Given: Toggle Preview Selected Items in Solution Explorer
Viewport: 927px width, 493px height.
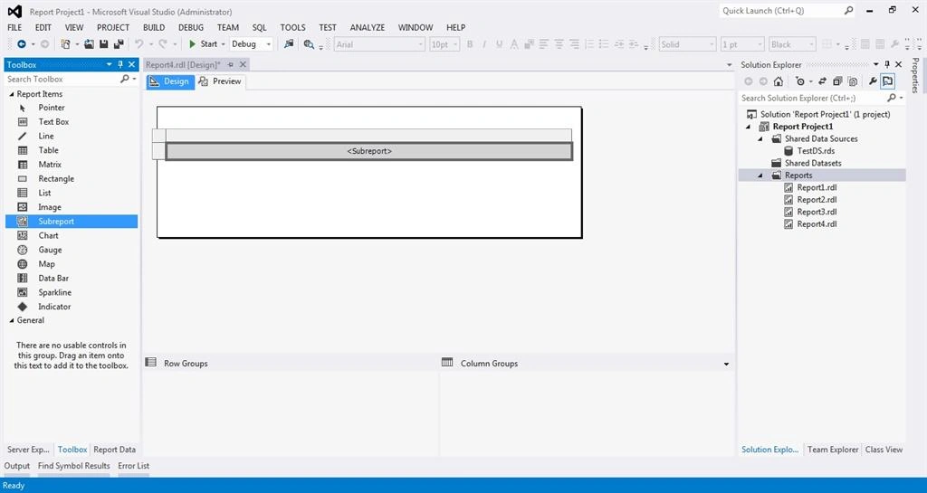Looking at the screenshot, I should 887,81.
